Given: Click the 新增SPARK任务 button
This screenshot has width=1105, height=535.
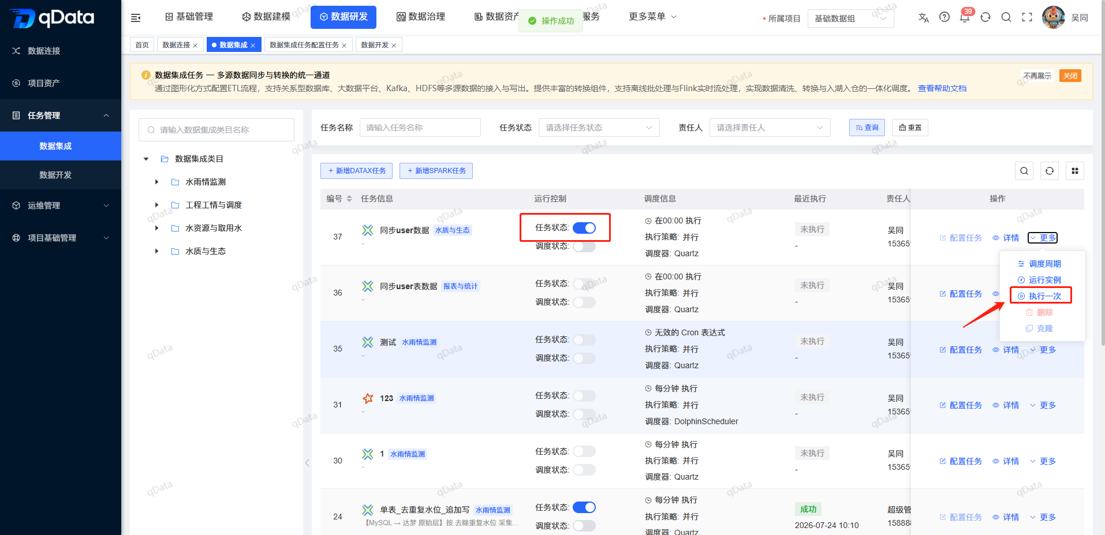Looking at the screenshot, I should 436,171.
